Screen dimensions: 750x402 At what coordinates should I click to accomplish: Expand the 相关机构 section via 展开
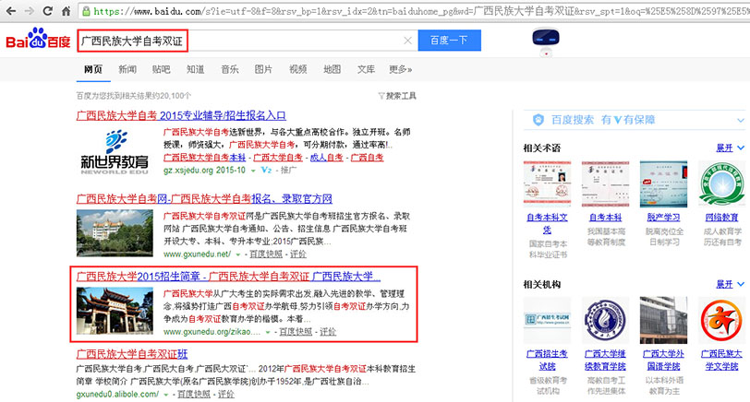coord(730,284)
